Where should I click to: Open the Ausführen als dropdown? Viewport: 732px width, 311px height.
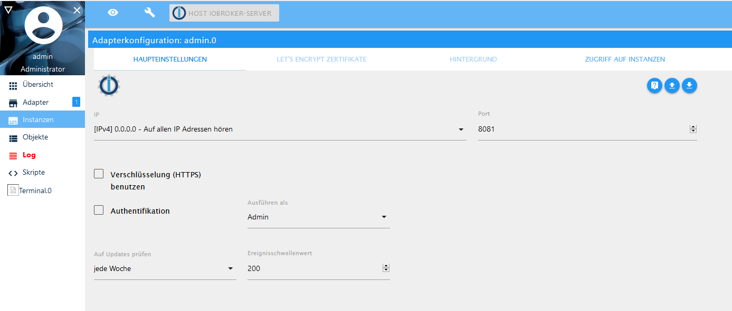[319, 217]
